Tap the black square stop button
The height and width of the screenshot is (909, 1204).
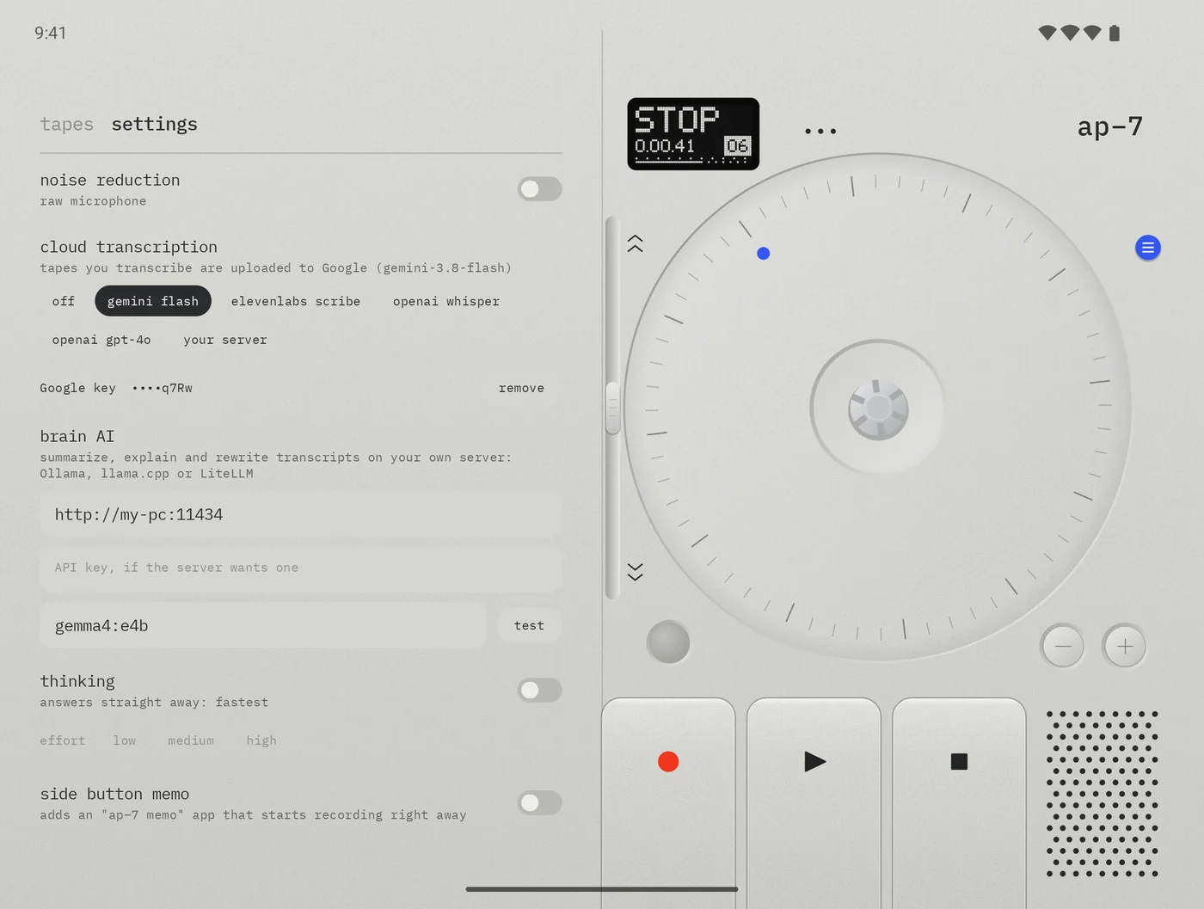click(x=959, y=762)
